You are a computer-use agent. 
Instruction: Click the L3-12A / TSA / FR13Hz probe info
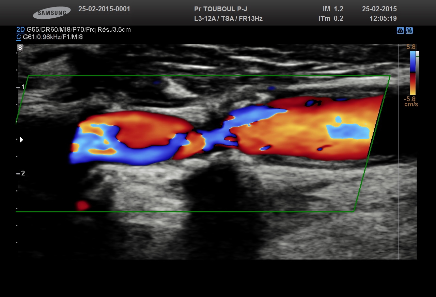click(x=228, y=19)
